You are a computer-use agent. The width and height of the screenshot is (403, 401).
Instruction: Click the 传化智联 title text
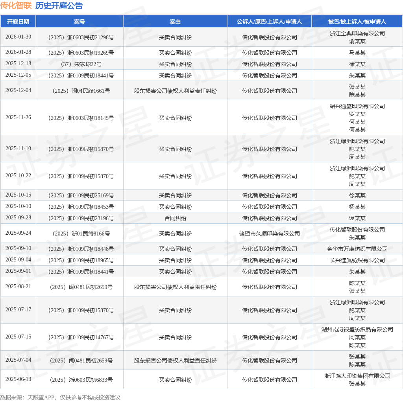16,6
